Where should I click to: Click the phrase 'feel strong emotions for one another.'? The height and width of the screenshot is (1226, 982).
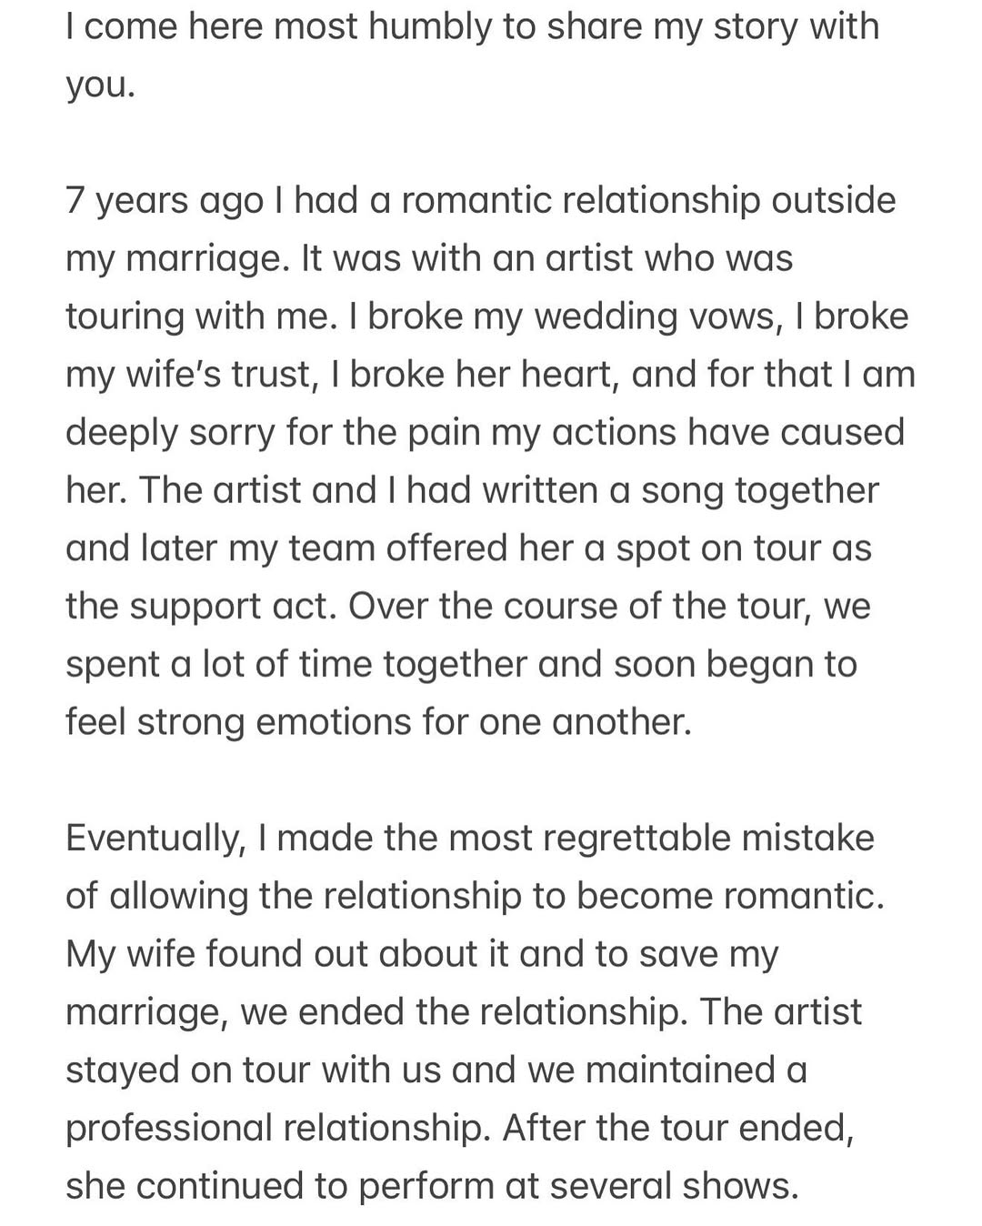(x=378, y=723)
